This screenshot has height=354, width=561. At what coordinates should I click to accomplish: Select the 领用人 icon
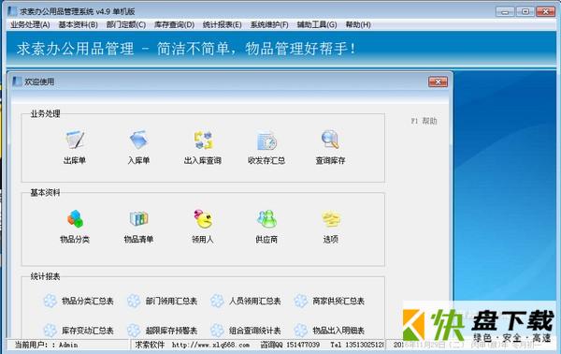(x=203, y=218)
